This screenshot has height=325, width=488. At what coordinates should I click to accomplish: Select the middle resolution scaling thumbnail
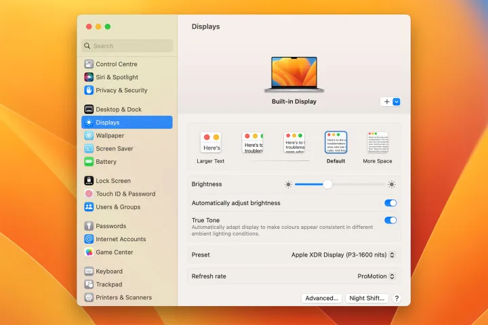coord(294,142)
